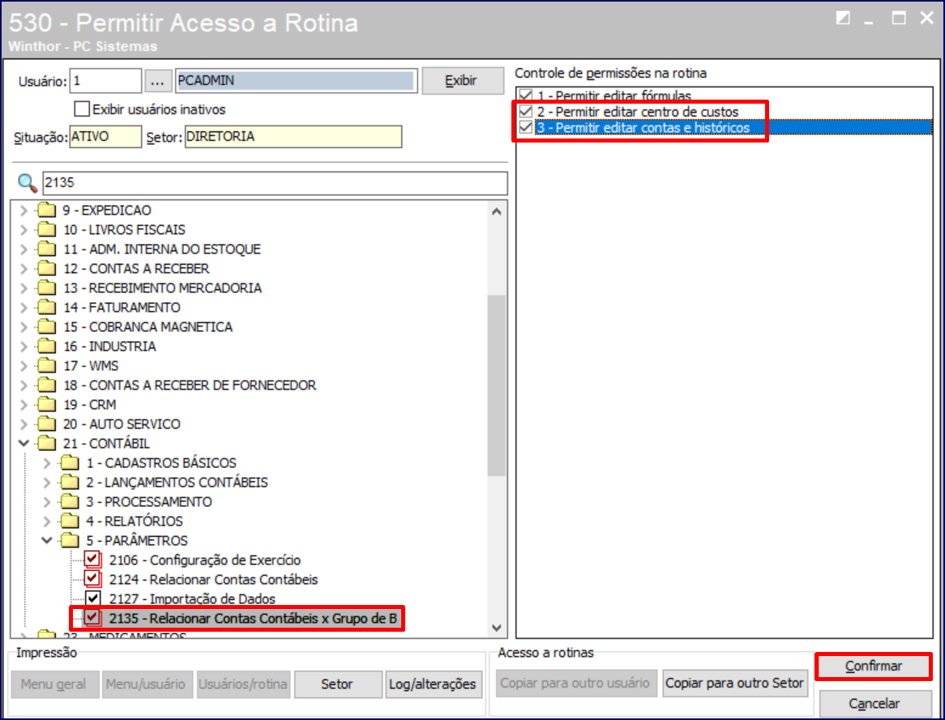Click the Setor print button
The width and height of the screenshot is (945, 720).
click(x=337, y=684)
